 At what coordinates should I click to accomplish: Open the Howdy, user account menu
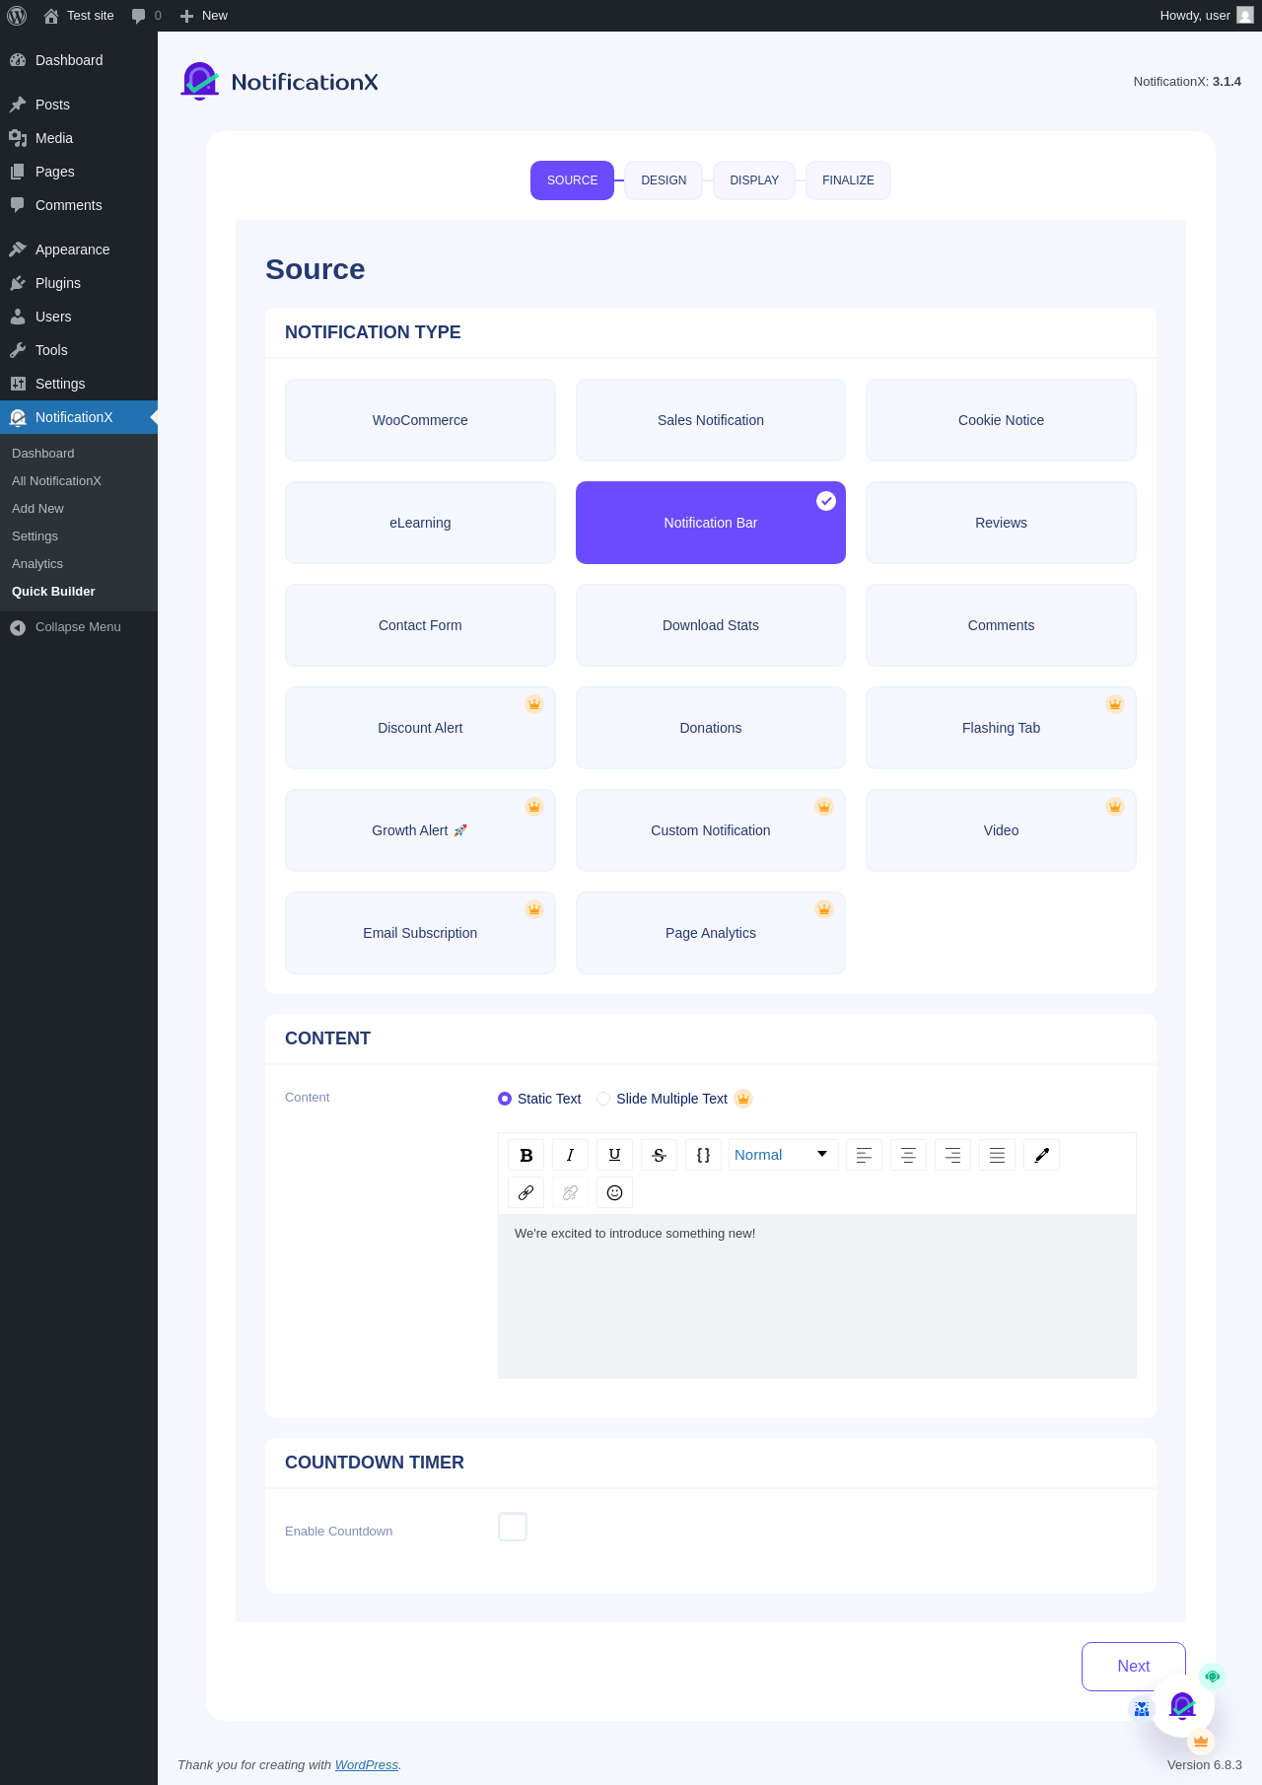tap(1206, 16)
